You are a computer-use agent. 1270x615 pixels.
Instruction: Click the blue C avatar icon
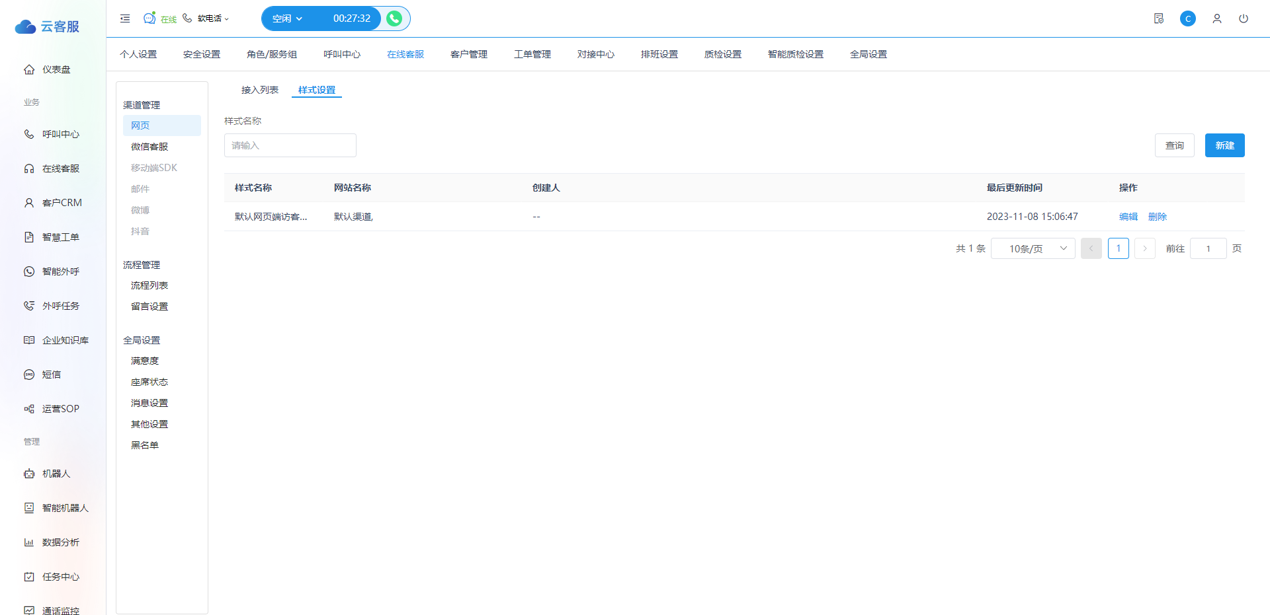click(x=1188, y=18)
